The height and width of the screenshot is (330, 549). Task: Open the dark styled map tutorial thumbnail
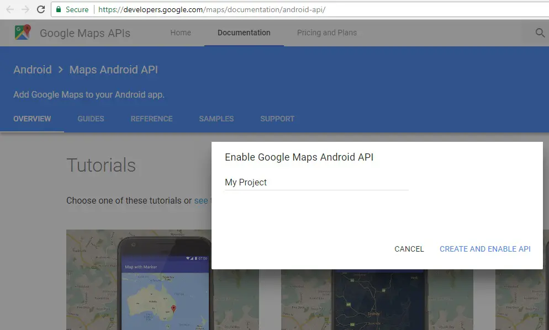point(377,300)
